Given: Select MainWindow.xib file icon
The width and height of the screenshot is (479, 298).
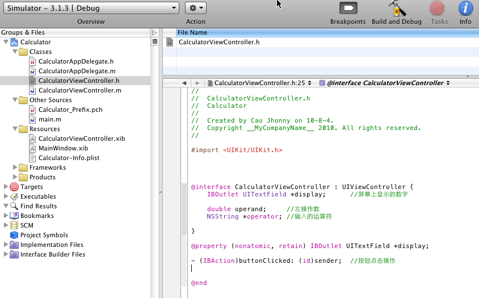Looking at the screenshot, I should pos(32,148).
